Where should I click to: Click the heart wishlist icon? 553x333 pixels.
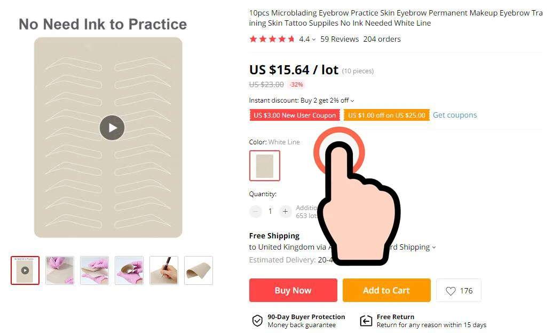(x=451, y=291)
